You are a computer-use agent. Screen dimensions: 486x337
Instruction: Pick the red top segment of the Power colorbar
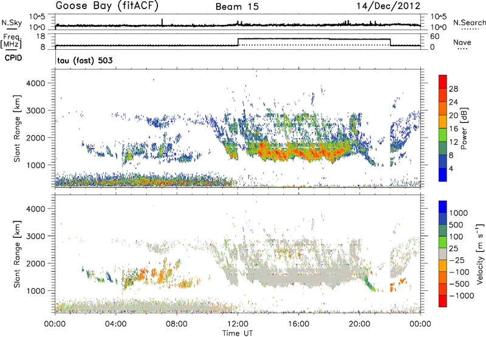point(443,82)
